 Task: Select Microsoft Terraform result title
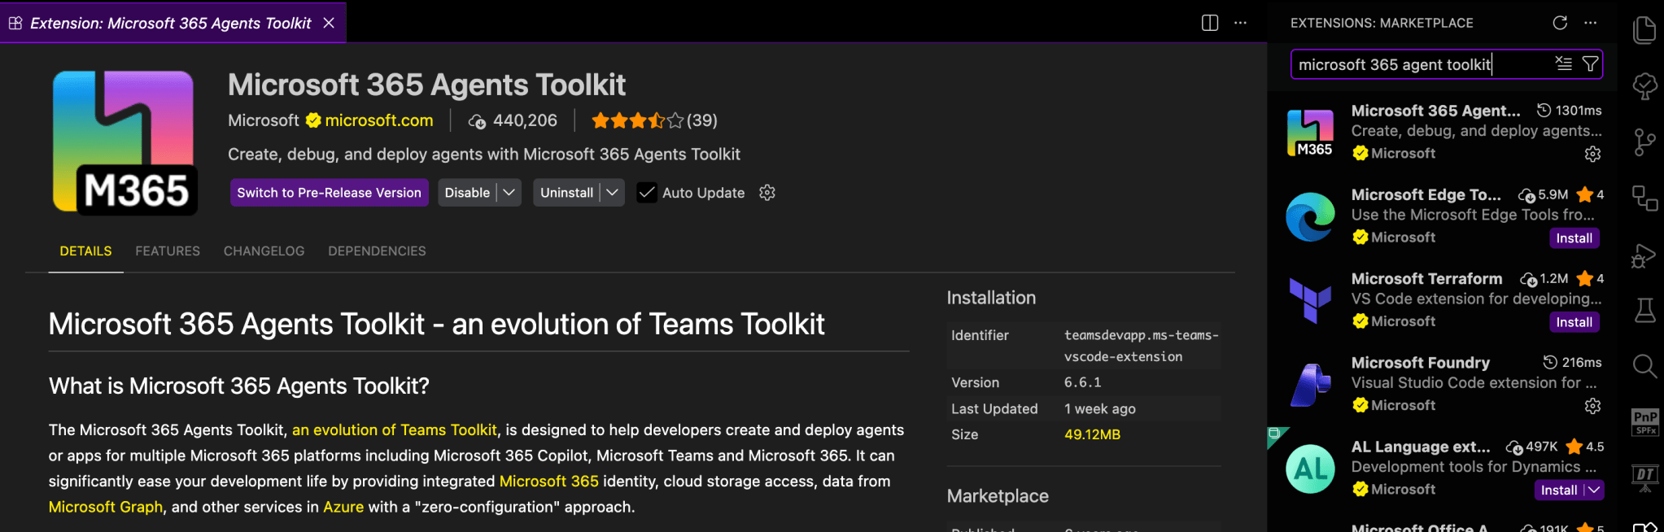(x=1426, y=279)
